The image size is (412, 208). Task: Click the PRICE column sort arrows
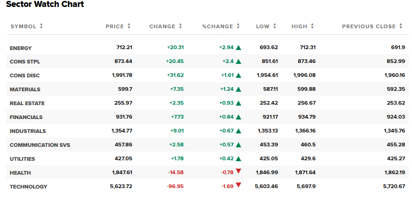129,26
